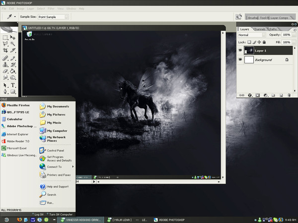Select the Move tool
This screenshot has height=223, width=298.
click(x=12, y=37)
